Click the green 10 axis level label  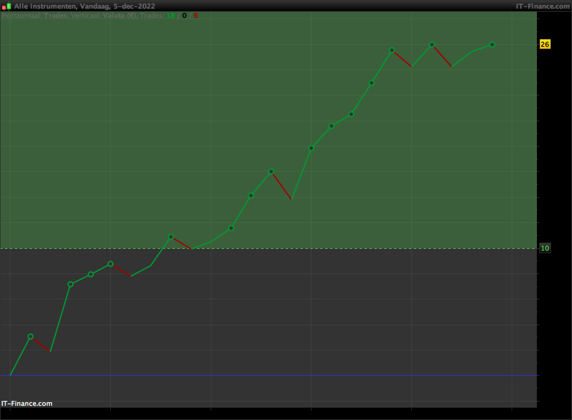(x=545, y=248)
